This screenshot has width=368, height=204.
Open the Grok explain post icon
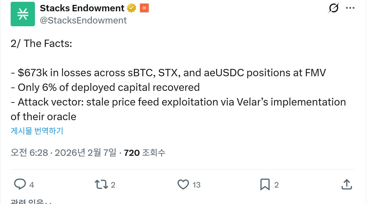334,8
